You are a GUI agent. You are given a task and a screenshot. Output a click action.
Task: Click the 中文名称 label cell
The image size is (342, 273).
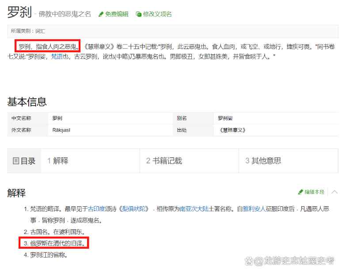click(x=27, y=118)
